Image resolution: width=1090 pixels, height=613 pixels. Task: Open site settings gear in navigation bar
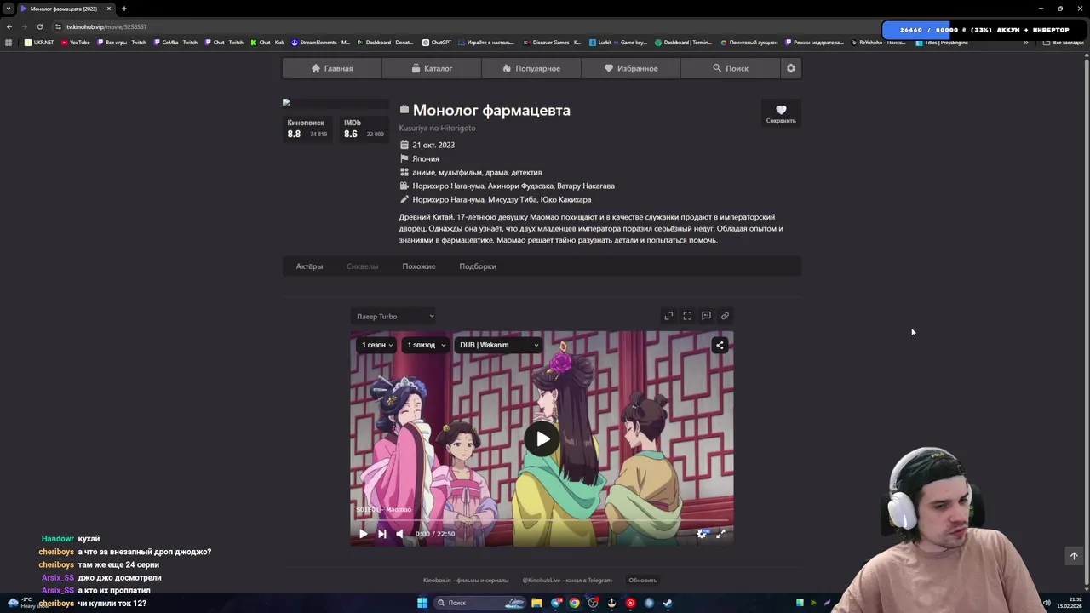click(x=791, y=68)
